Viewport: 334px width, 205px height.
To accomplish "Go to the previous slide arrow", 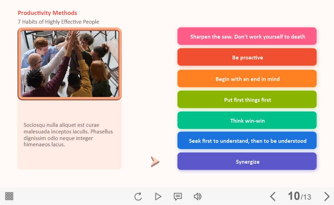I will pos(273,197).
